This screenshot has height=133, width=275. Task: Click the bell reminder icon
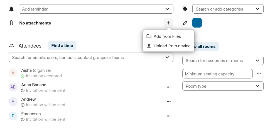[x=11, y=9]
